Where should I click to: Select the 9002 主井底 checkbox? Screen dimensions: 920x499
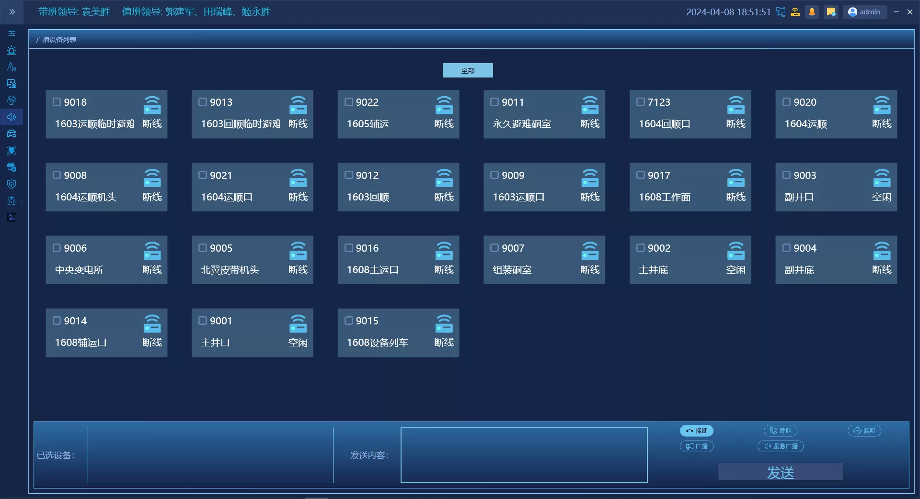coord(640,248)
